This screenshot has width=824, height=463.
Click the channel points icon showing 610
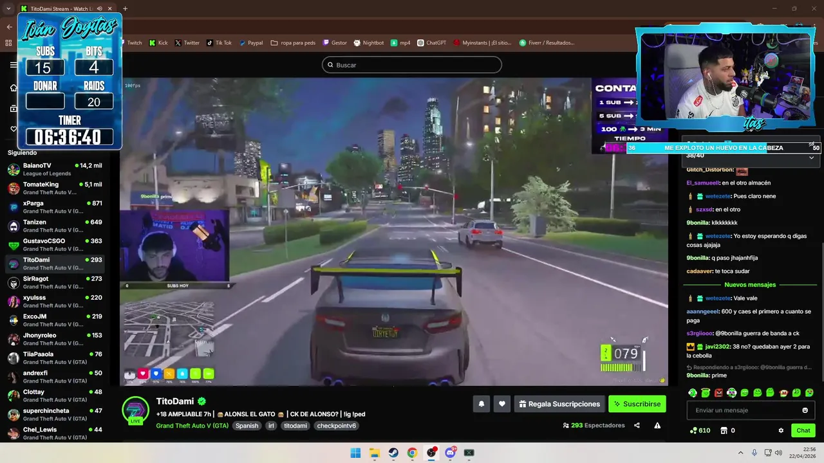point(693,430)
